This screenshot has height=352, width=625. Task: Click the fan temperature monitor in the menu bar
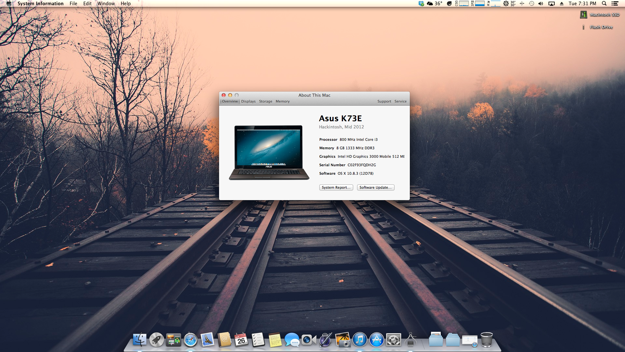[x=509, y=4]
